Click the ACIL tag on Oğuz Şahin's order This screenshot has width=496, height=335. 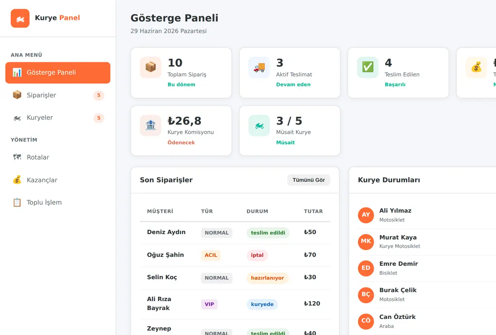[x=211, y=255]
